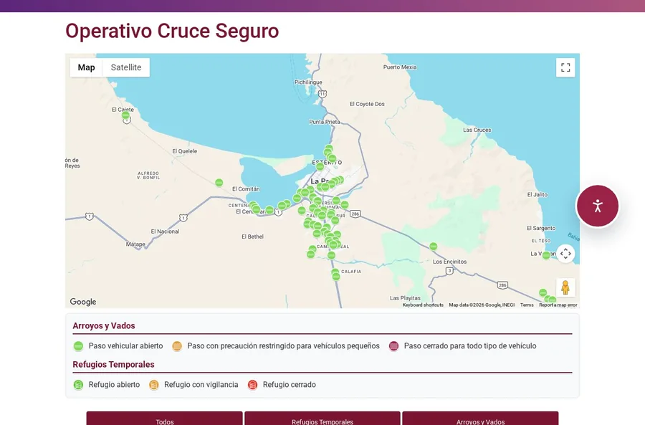Click the orange Paso con precaución legend icon
This screenshot has height=425, width=645.
click(177, 346)
